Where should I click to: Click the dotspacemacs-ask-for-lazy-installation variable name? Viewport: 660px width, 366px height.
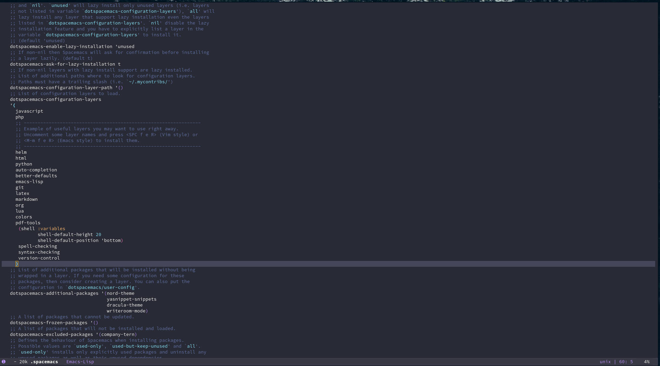(63, 64)
